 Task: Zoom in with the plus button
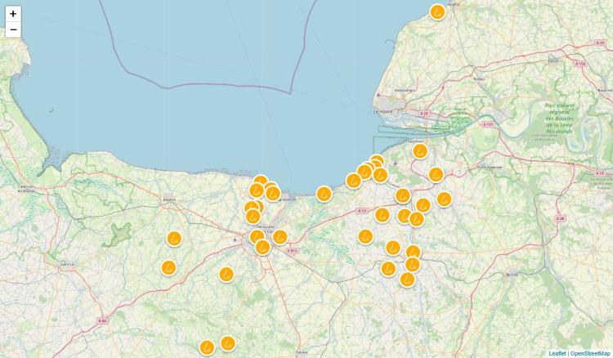pyautogui.click(x=13, y=14)
